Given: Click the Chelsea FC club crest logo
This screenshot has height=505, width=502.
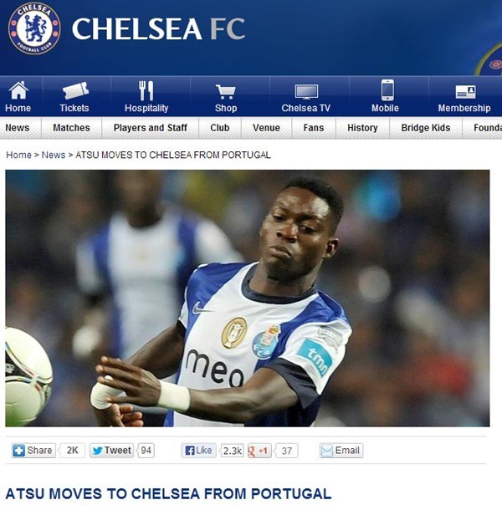Looking at the screenshot, I should tap(34, 28).
